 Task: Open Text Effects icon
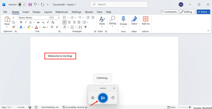point(21,27)
